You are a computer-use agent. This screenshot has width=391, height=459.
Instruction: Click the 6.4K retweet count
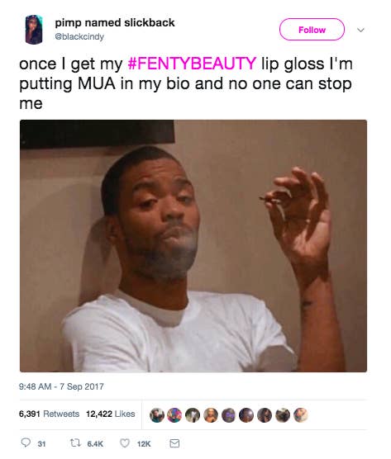(95, 444)
